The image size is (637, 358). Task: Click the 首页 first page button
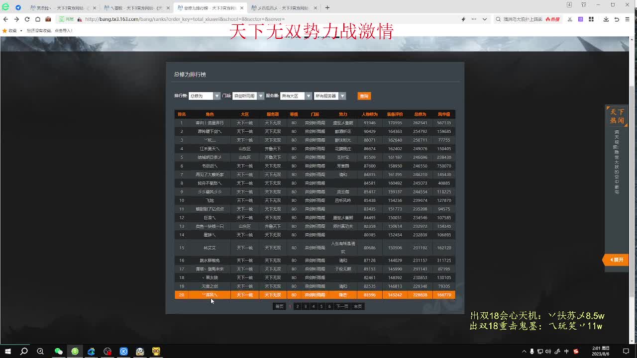pyautogui.click(x=279, y=306)
